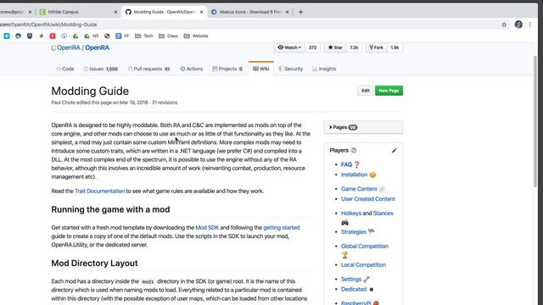View the 31 revisions history

165,103
